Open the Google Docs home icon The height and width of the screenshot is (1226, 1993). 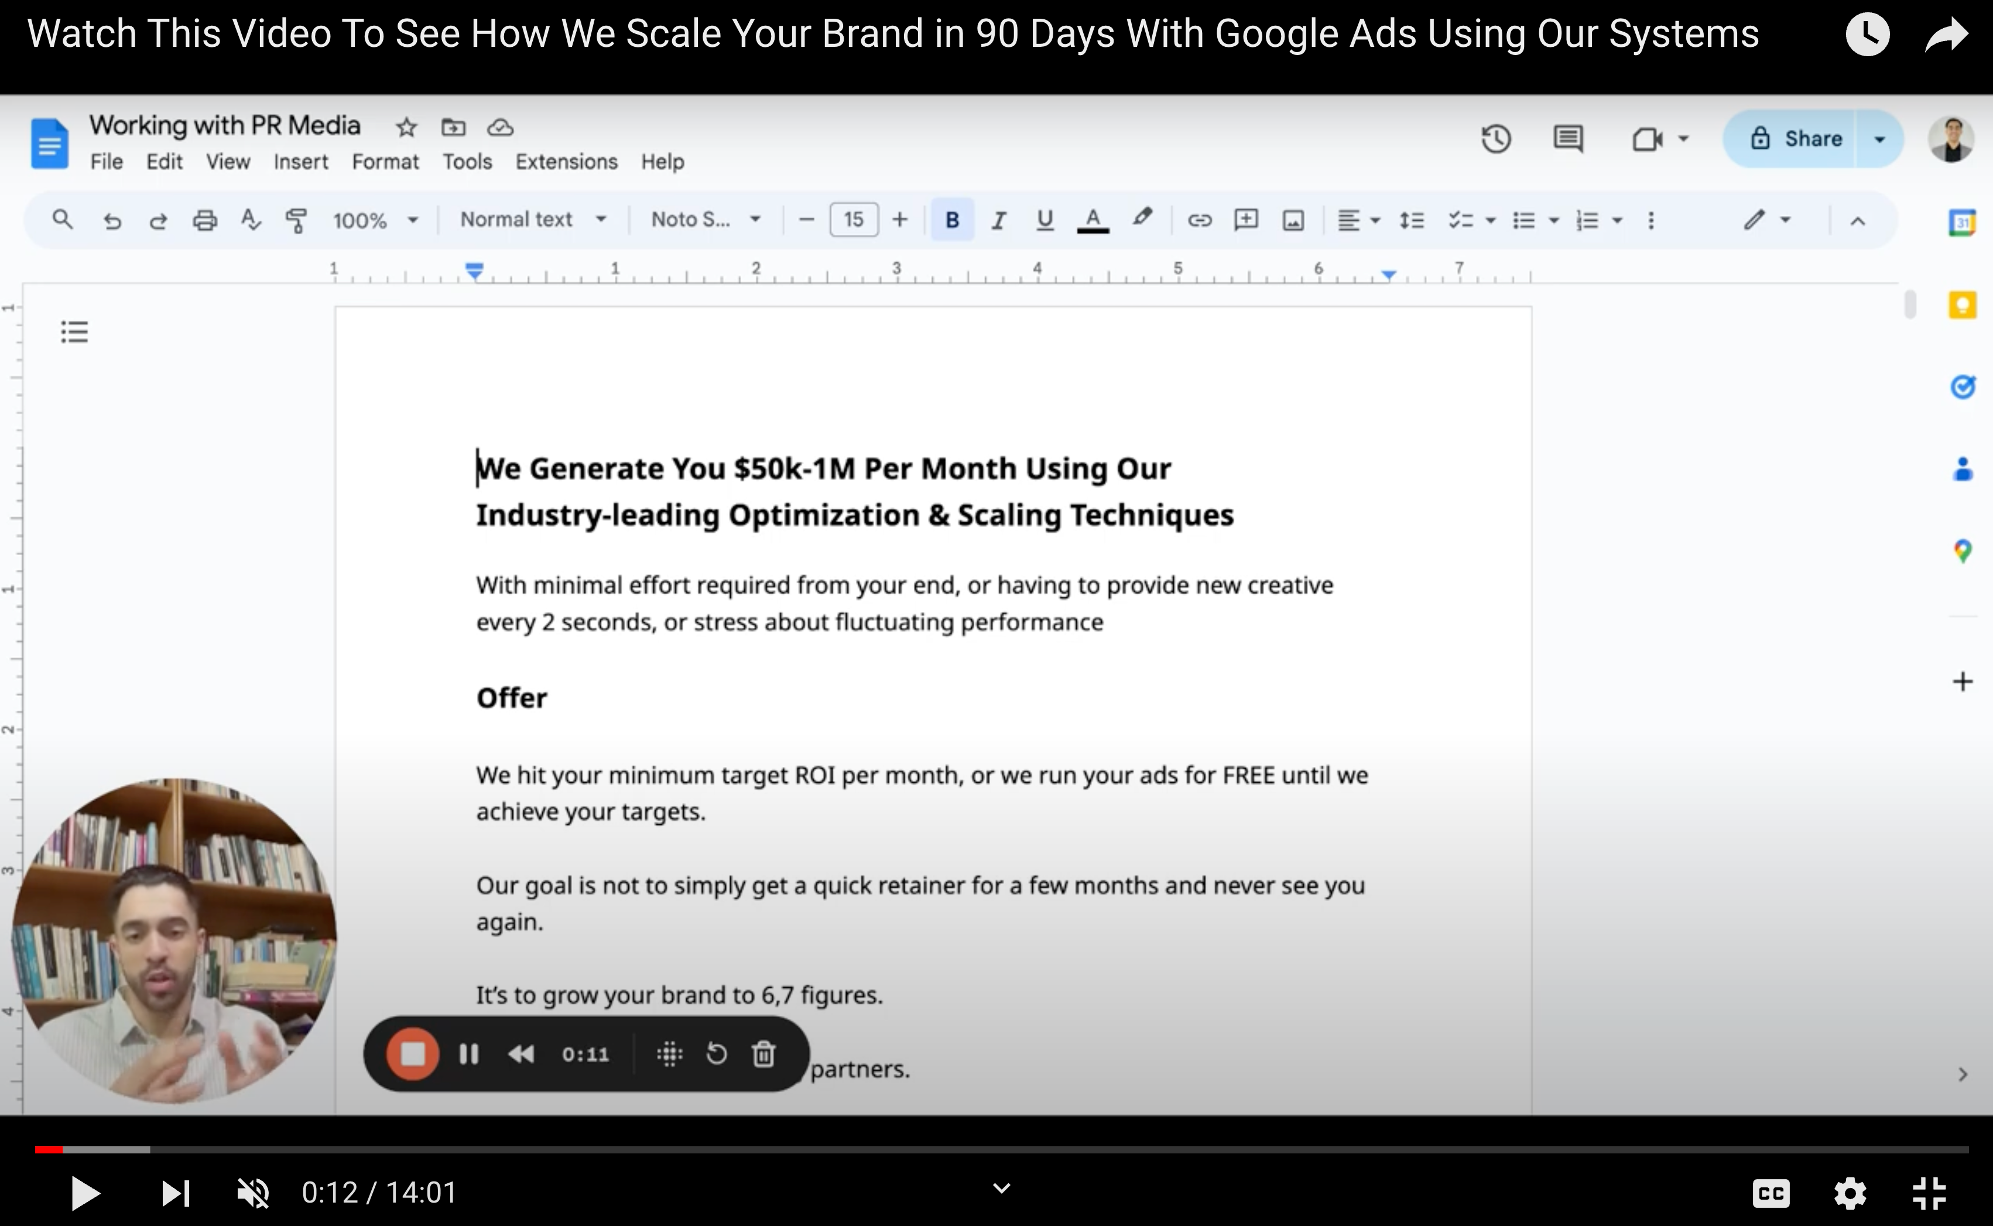(49, 143)
